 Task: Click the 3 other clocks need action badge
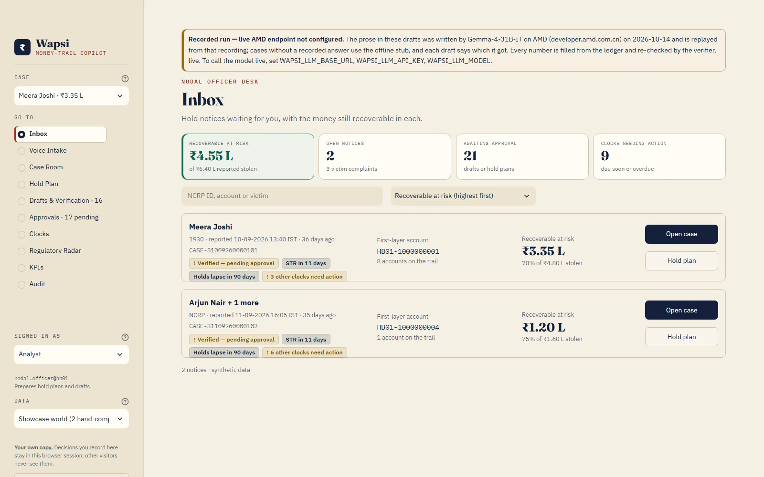pyautogui.click(x=305, y=277)
